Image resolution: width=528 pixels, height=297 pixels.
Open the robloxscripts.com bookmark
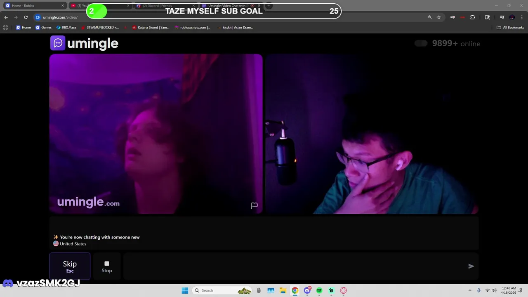click(192, 28)
